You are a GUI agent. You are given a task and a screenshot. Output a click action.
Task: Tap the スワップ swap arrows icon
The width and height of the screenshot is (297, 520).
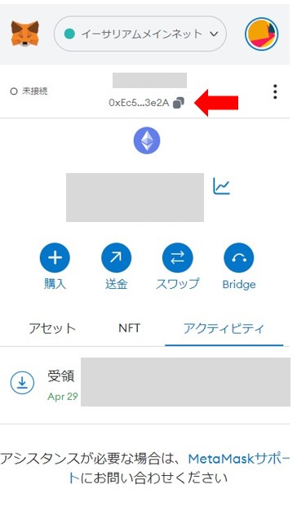point(177,258)
